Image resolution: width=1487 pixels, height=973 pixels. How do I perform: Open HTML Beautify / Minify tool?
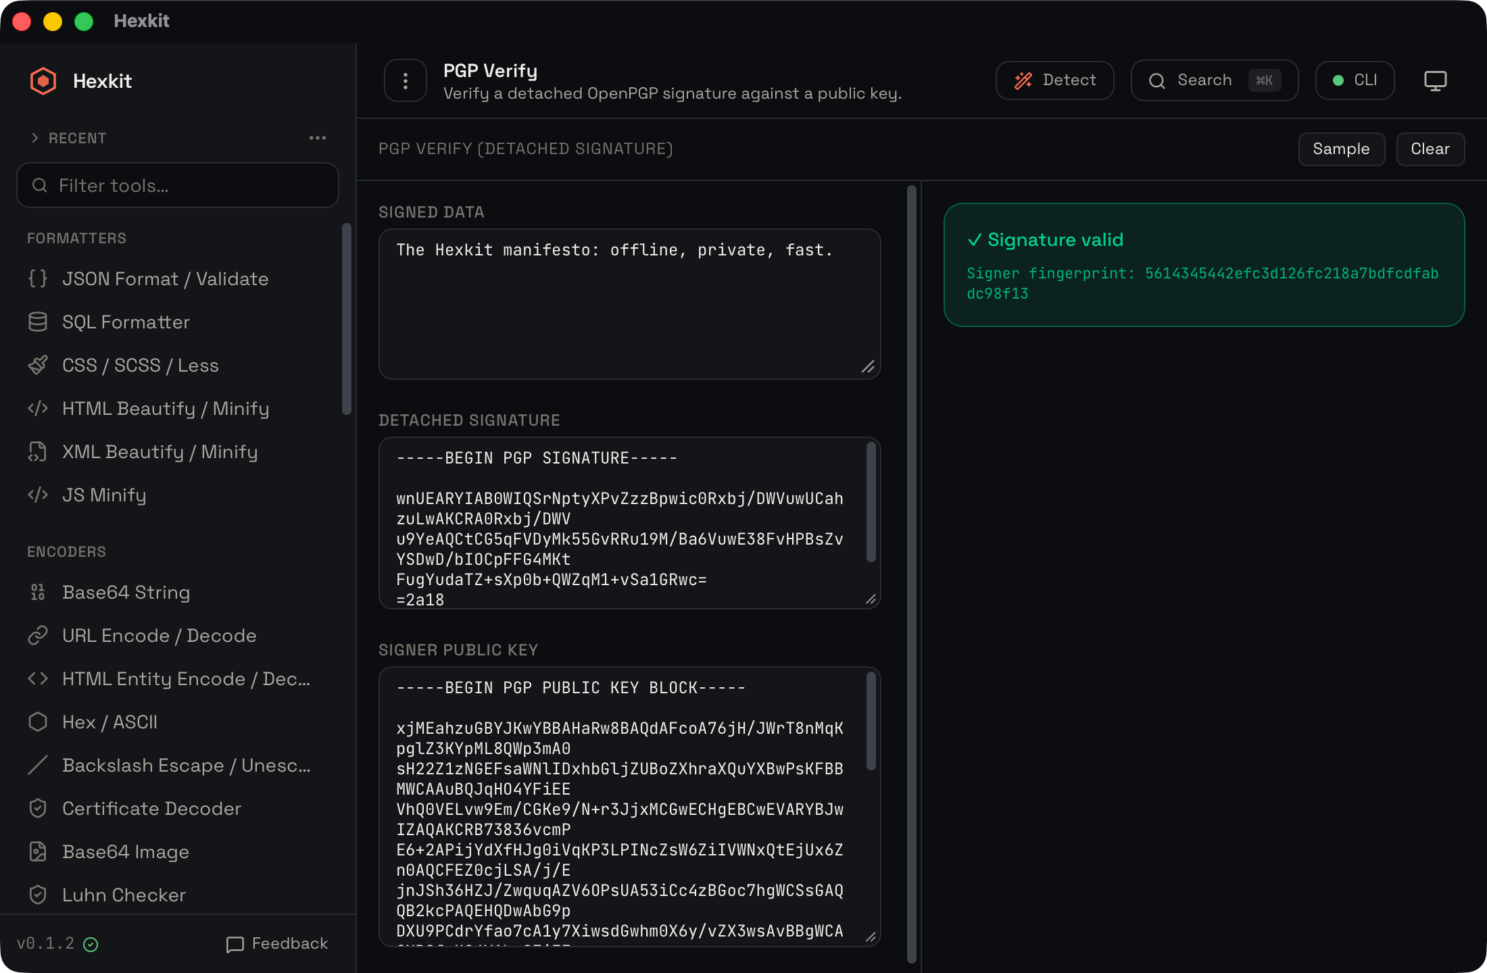[x=177, y=408]
